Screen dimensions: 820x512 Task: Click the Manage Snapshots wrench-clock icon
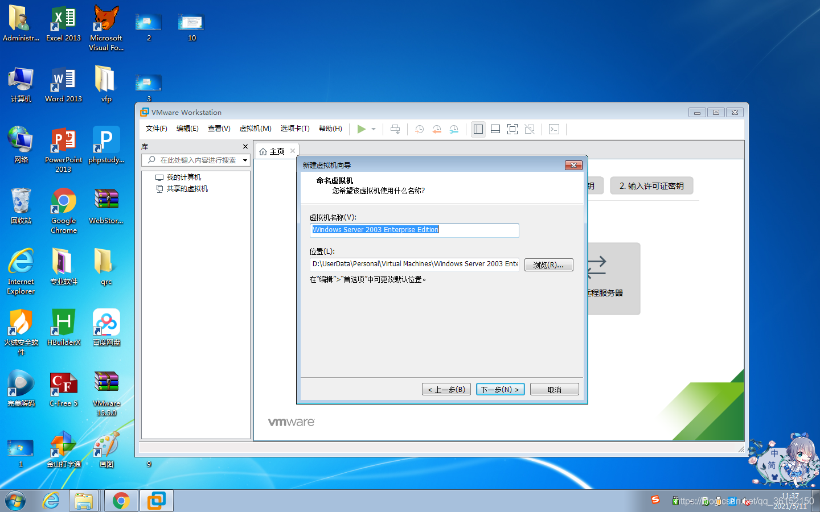[454, 129]
